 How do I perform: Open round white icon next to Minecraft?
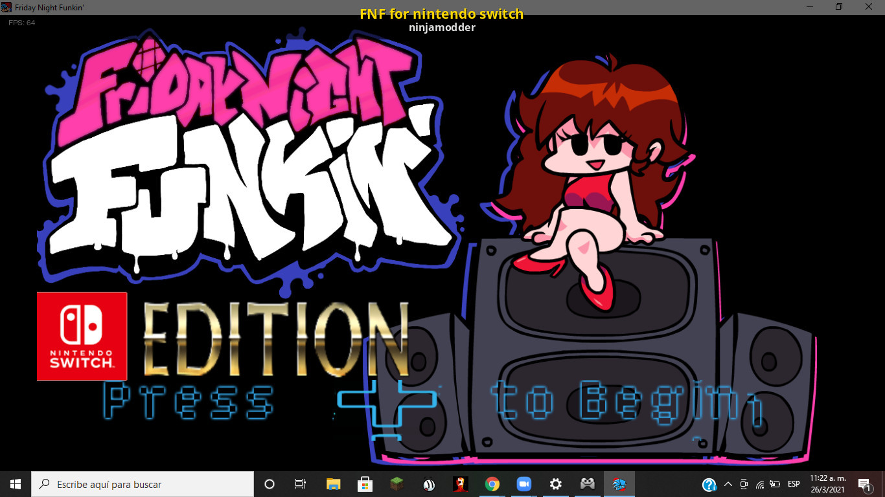428,484
